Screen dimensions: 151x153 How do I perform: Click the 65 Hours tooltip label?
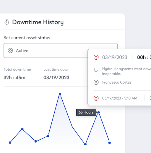pos(86,112)
